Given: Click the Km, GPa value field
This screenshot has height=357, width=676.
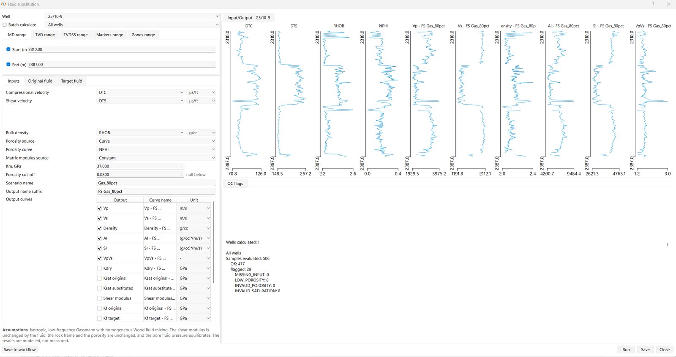Looking at the screenshot, I should (140, 166).
